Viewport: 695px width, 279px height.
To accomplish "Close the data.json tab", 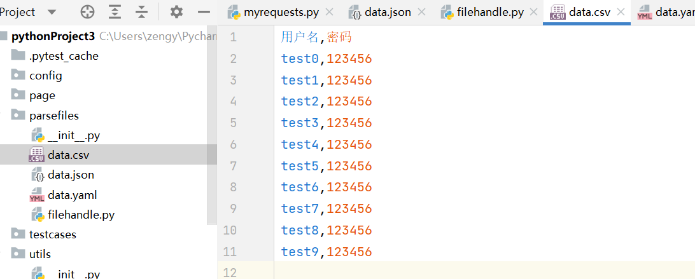I will (x=422, y=13).
